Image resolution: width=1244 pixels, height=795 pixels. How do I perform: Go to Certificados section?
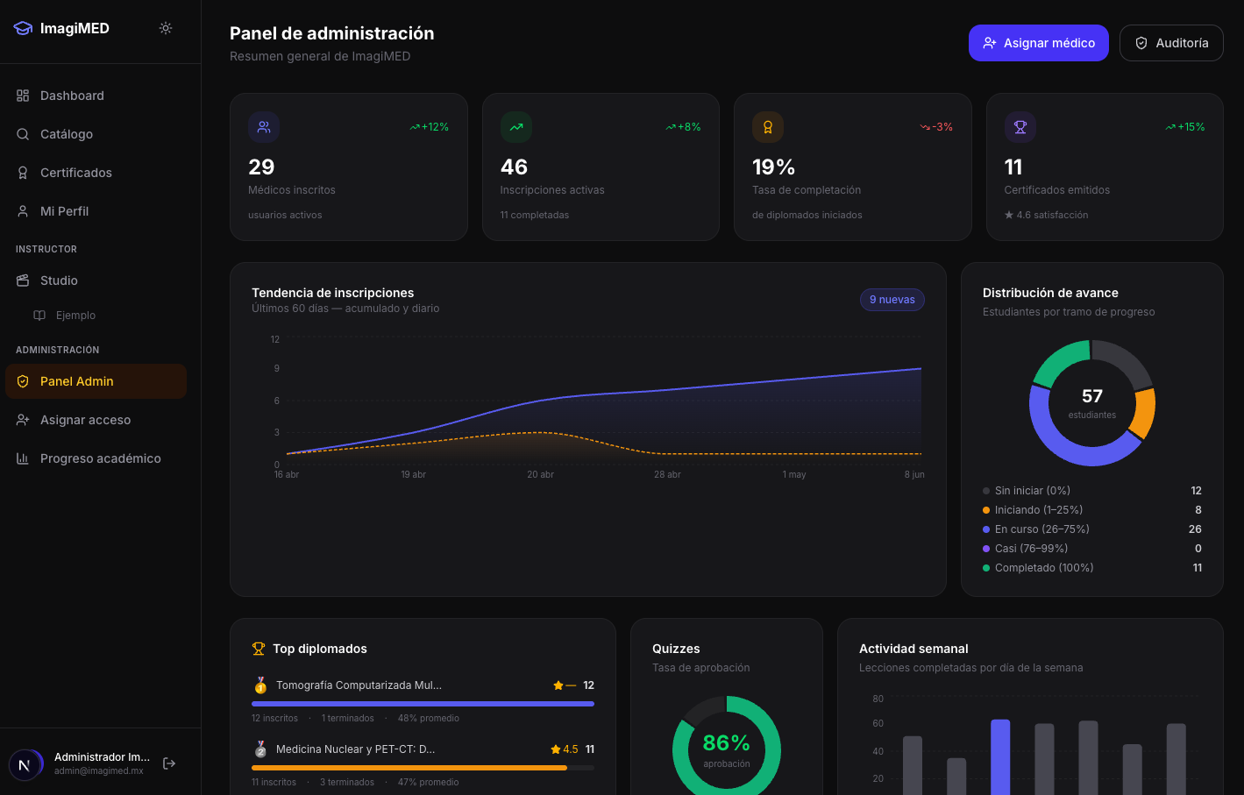click(96, 173)
